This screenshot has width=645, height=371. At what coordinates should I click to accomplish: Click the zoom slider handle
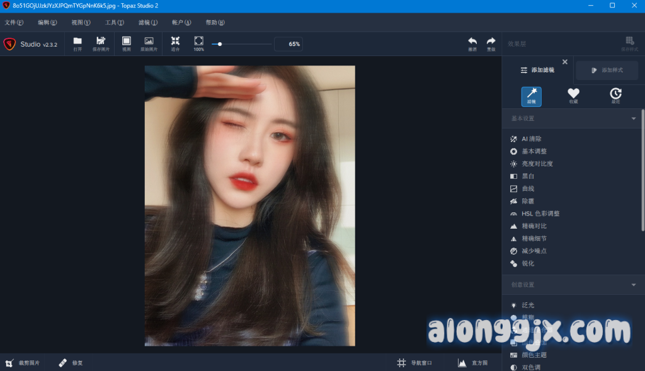pyautogui.click(x=219, y=44)
